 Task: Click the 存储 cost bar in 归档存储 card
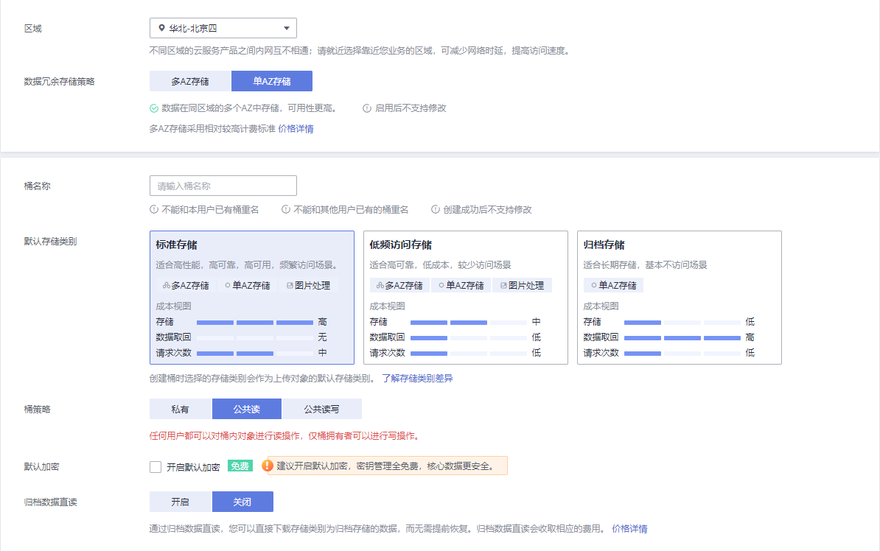[682, 322]
